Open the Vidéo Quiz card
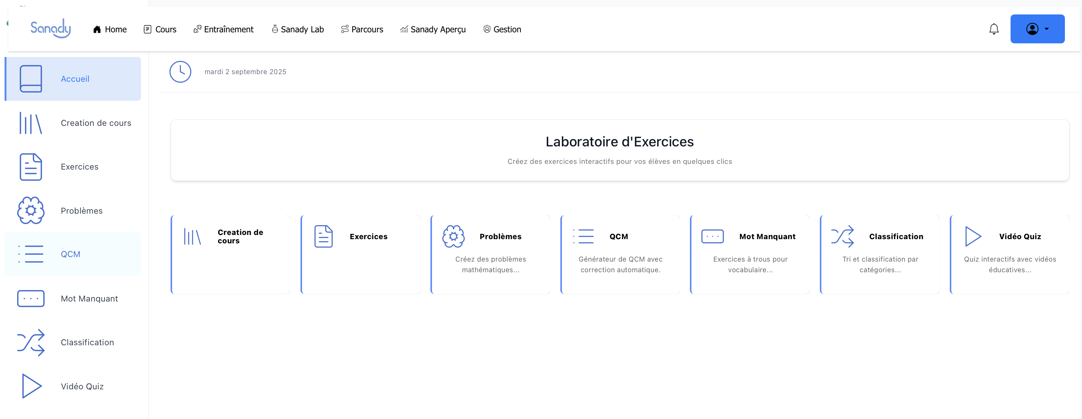Viewport: 1082px width, 419px height. (1009, 254)
